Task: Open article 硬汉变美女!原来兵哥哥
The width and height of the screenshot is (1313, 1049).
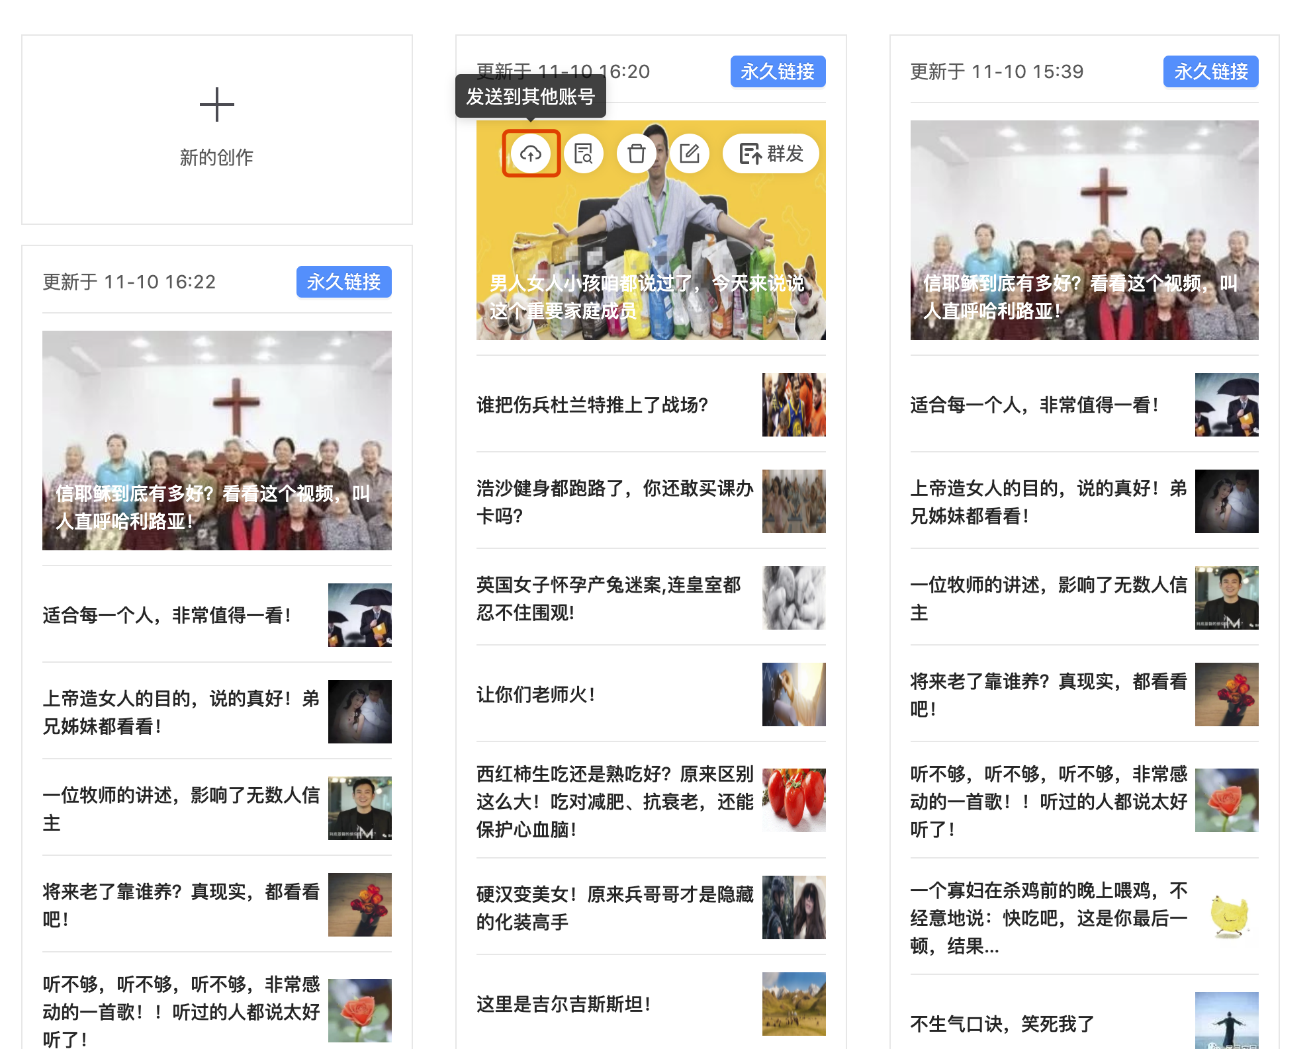Action: point(615,907)
